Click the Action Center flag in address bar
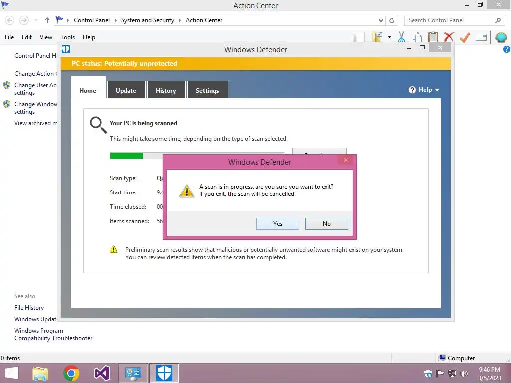The width and height of the screenshot is (511, 383). (x=59, y=20)
